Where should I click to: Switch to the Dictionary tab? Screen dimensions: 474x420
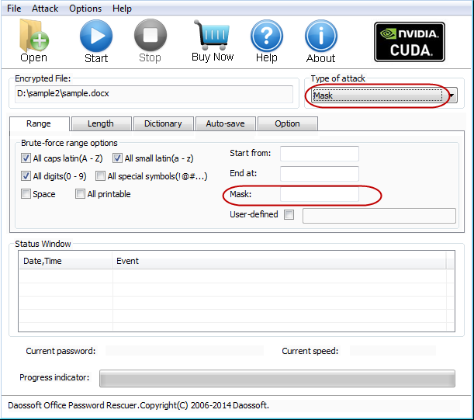tap(163, 123)
